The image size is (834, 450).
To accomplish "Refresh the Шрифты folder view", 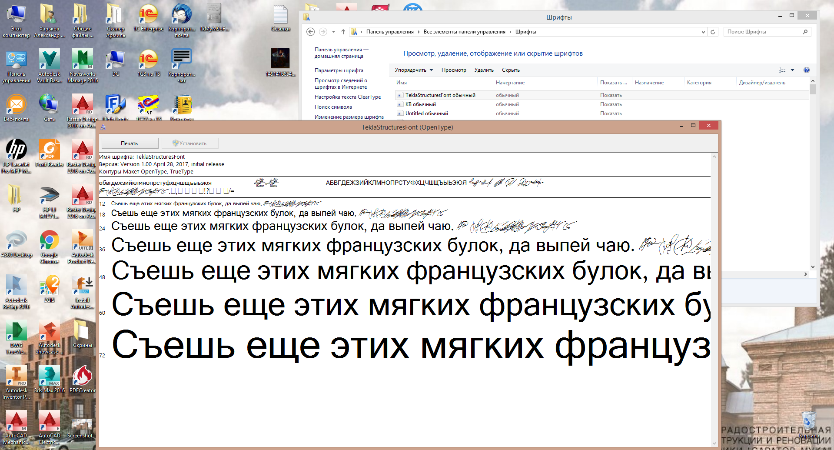I will click(713, 32).
